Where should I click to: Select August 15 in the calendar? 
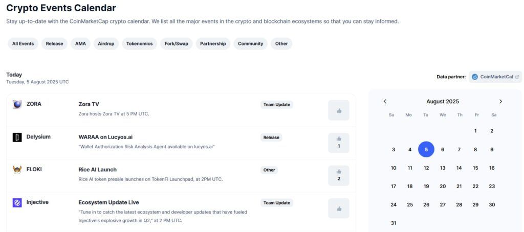pyautogui.click(x=475, y=168)
